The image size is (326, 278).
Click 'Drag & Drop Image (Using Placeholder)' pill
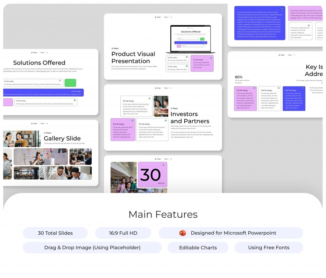pos(92,247)
